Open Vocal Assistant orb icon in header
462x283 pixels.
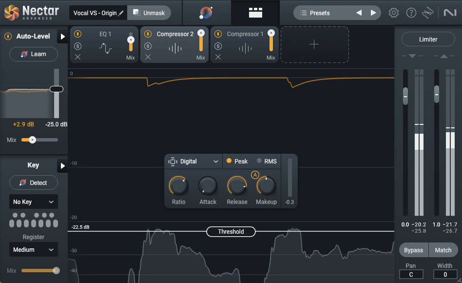pos(206,13)
